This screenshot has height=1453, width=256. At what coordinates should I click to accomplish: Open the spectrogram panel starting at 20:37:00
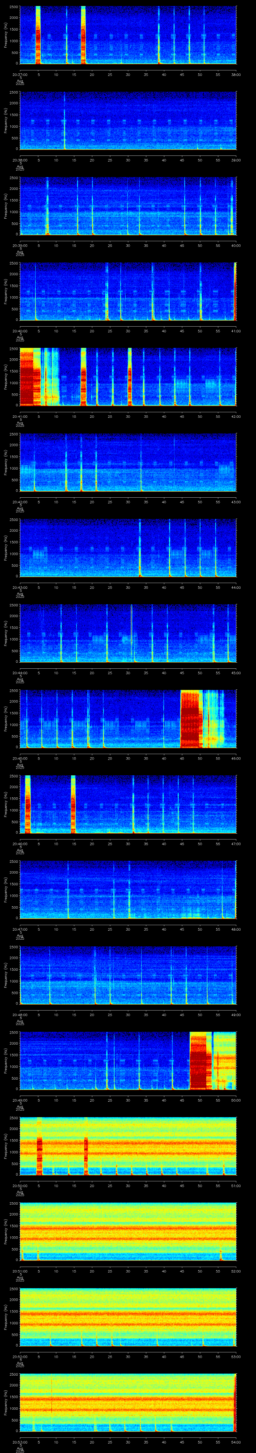(x=128, y=35)
